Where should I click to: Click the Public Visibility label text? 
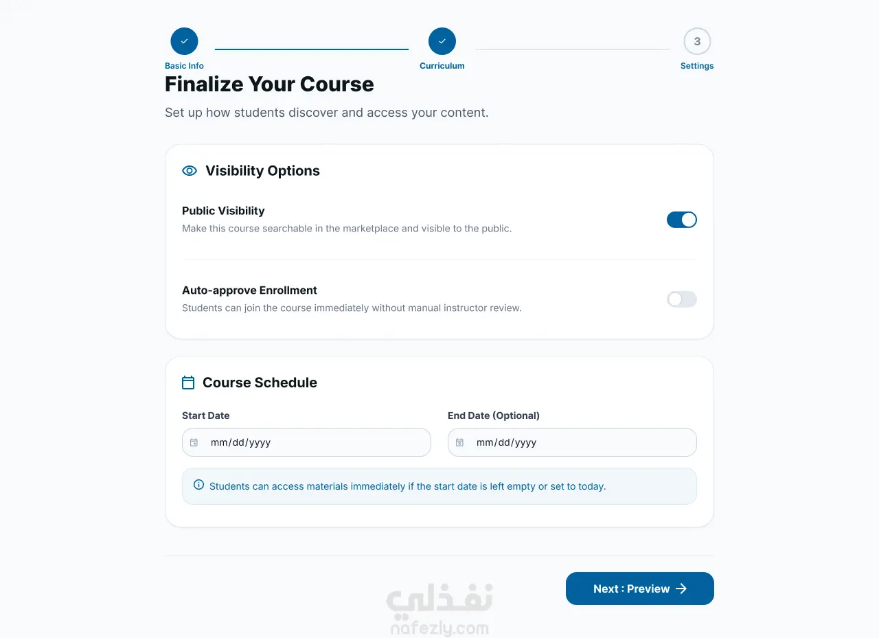coord(223,211)
